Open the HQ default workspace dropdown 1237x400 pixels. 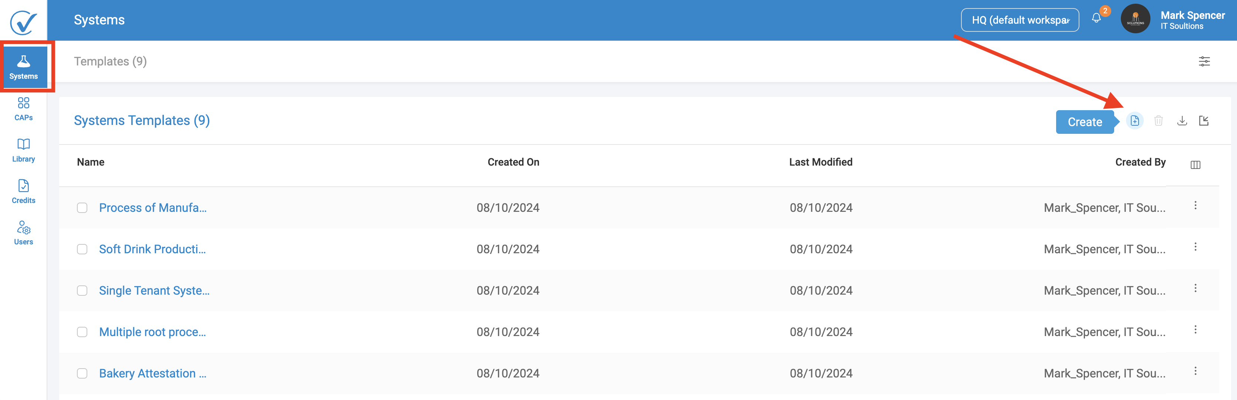1020,20
